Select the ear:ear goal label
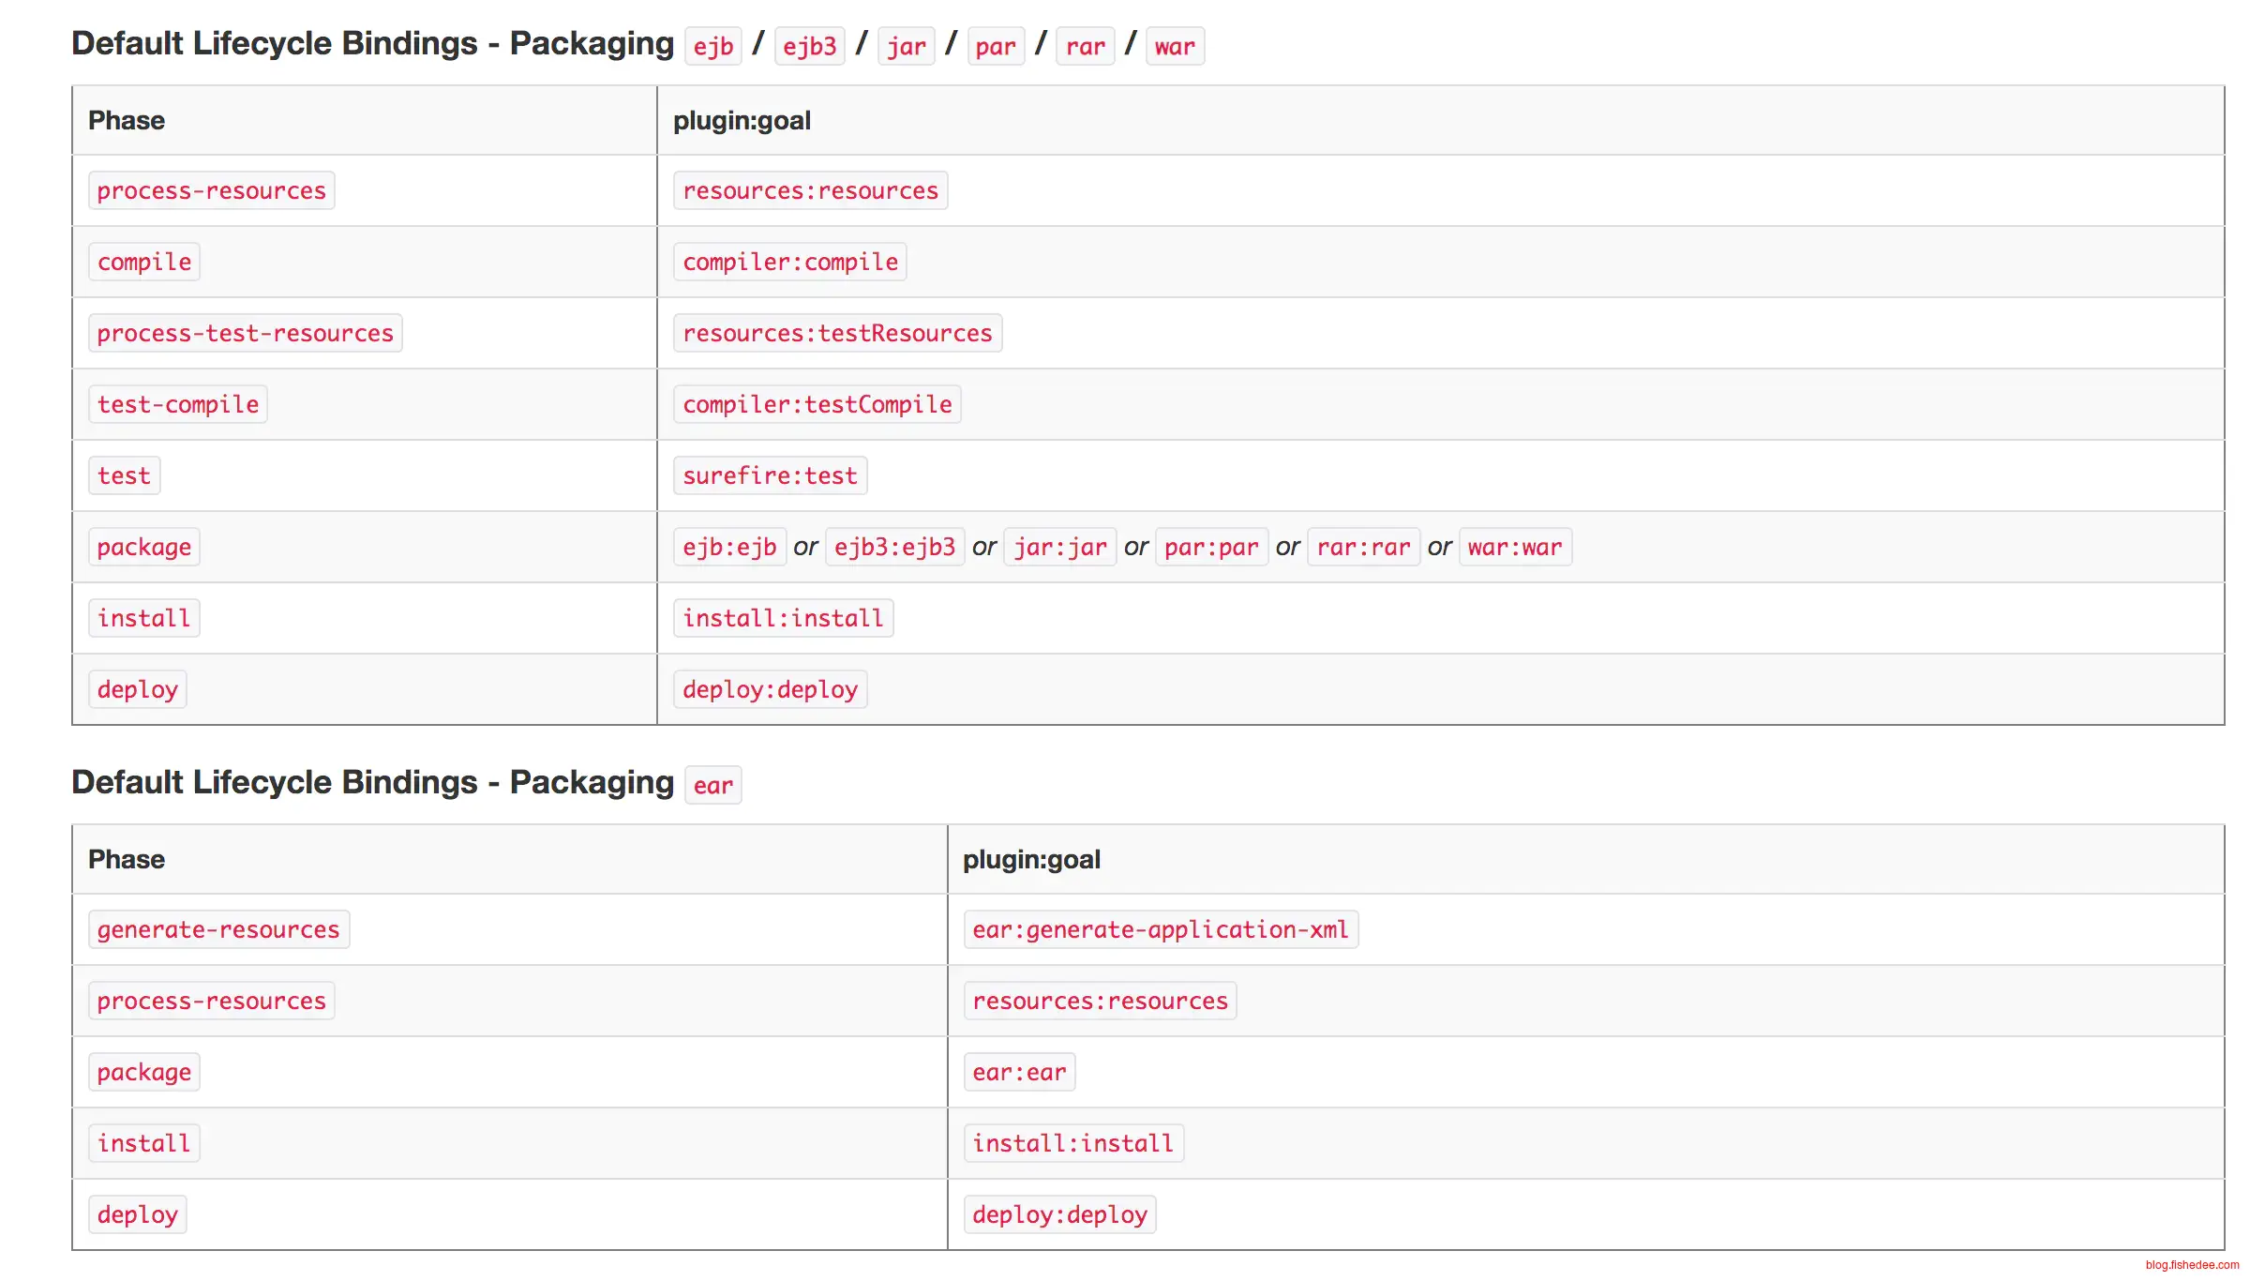The image size is (2250, 1281). [x=1019, y=1073]
